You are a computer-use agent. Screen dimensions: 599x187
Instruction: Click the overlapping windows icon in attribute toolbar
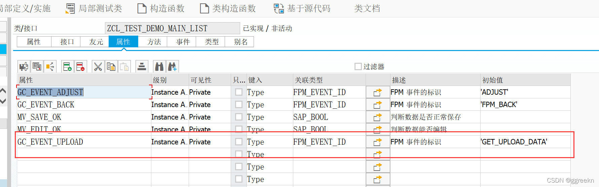(x=37, y=66)
